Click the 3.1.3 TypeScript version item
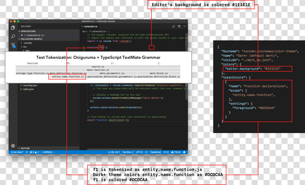The height and width of the screenshot is (185, 305). pos(166,152)
